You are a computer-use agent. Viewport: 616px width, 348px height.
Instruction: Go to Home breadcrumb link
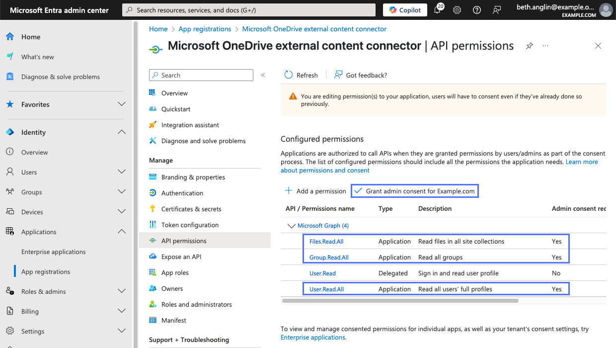coord(158,29)
